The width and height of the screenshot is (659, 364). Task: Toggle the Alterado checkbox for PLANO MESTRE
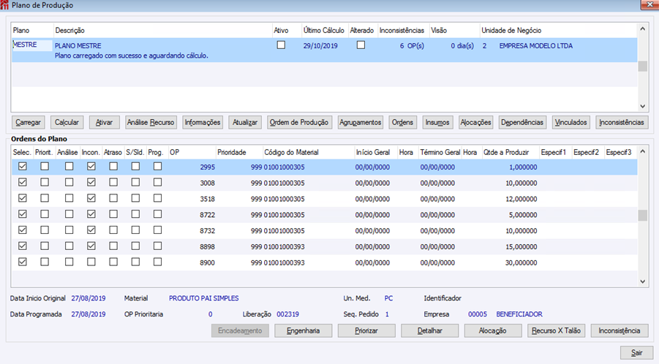click(361, 45)
